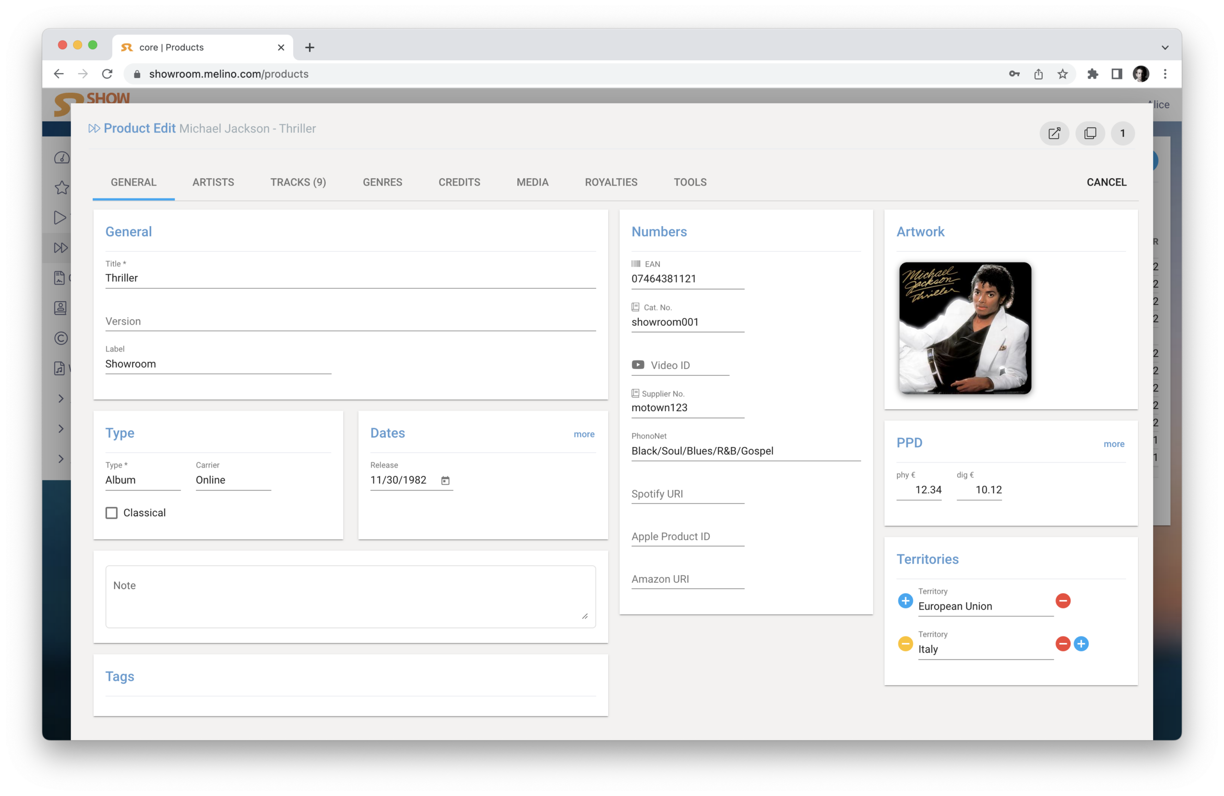Viewport: 1224px width, 796px height.
Task: Click the open-in-new-window icon button
Action: (1054, 134)
